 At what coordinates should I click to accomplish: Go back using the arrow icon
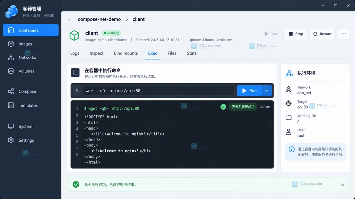[x=70, y=19]
